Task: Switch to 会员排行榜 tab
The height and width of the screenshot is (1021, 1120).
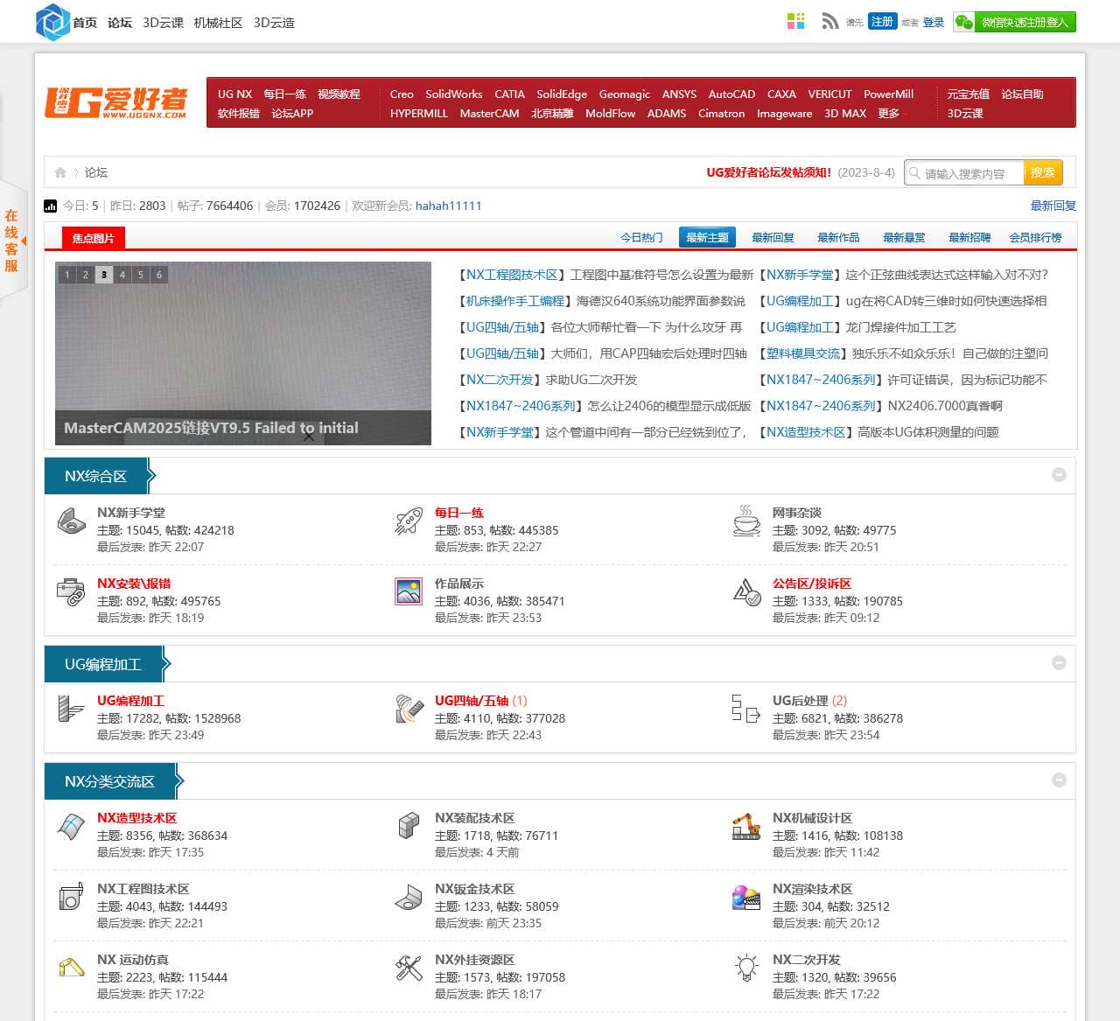Action: click(x=1035, y=238)
